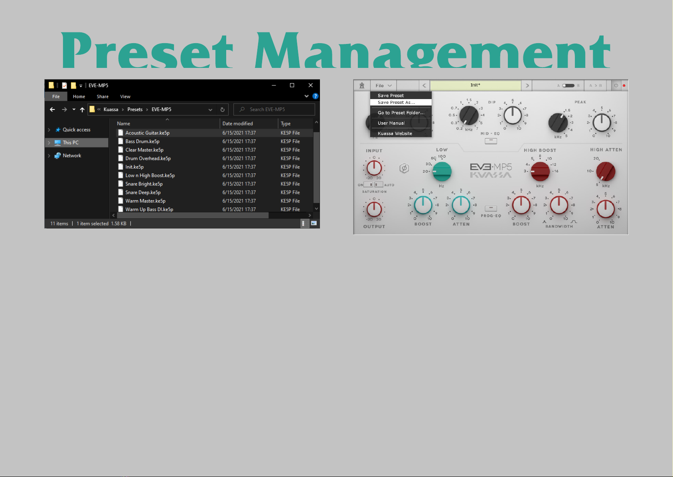Select Save Preset As... menu entry

click(x=401, y=102)
